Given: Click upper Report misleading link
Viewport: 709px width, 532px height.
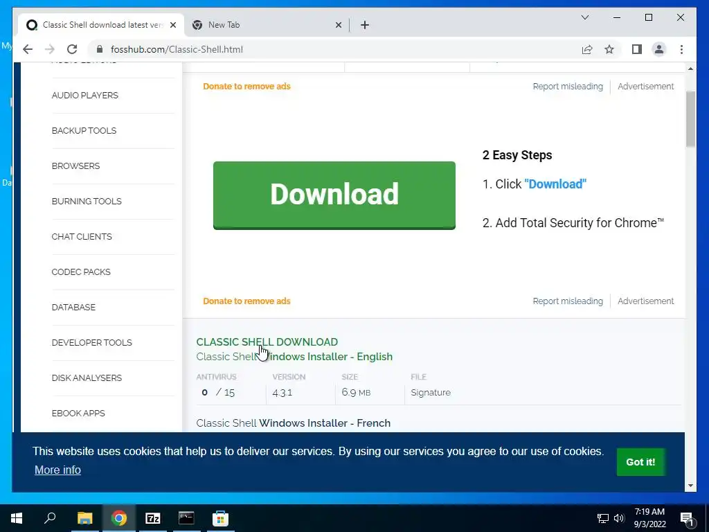Looking at the screenshot, I should pyautogui.click(x=568, y=87).
